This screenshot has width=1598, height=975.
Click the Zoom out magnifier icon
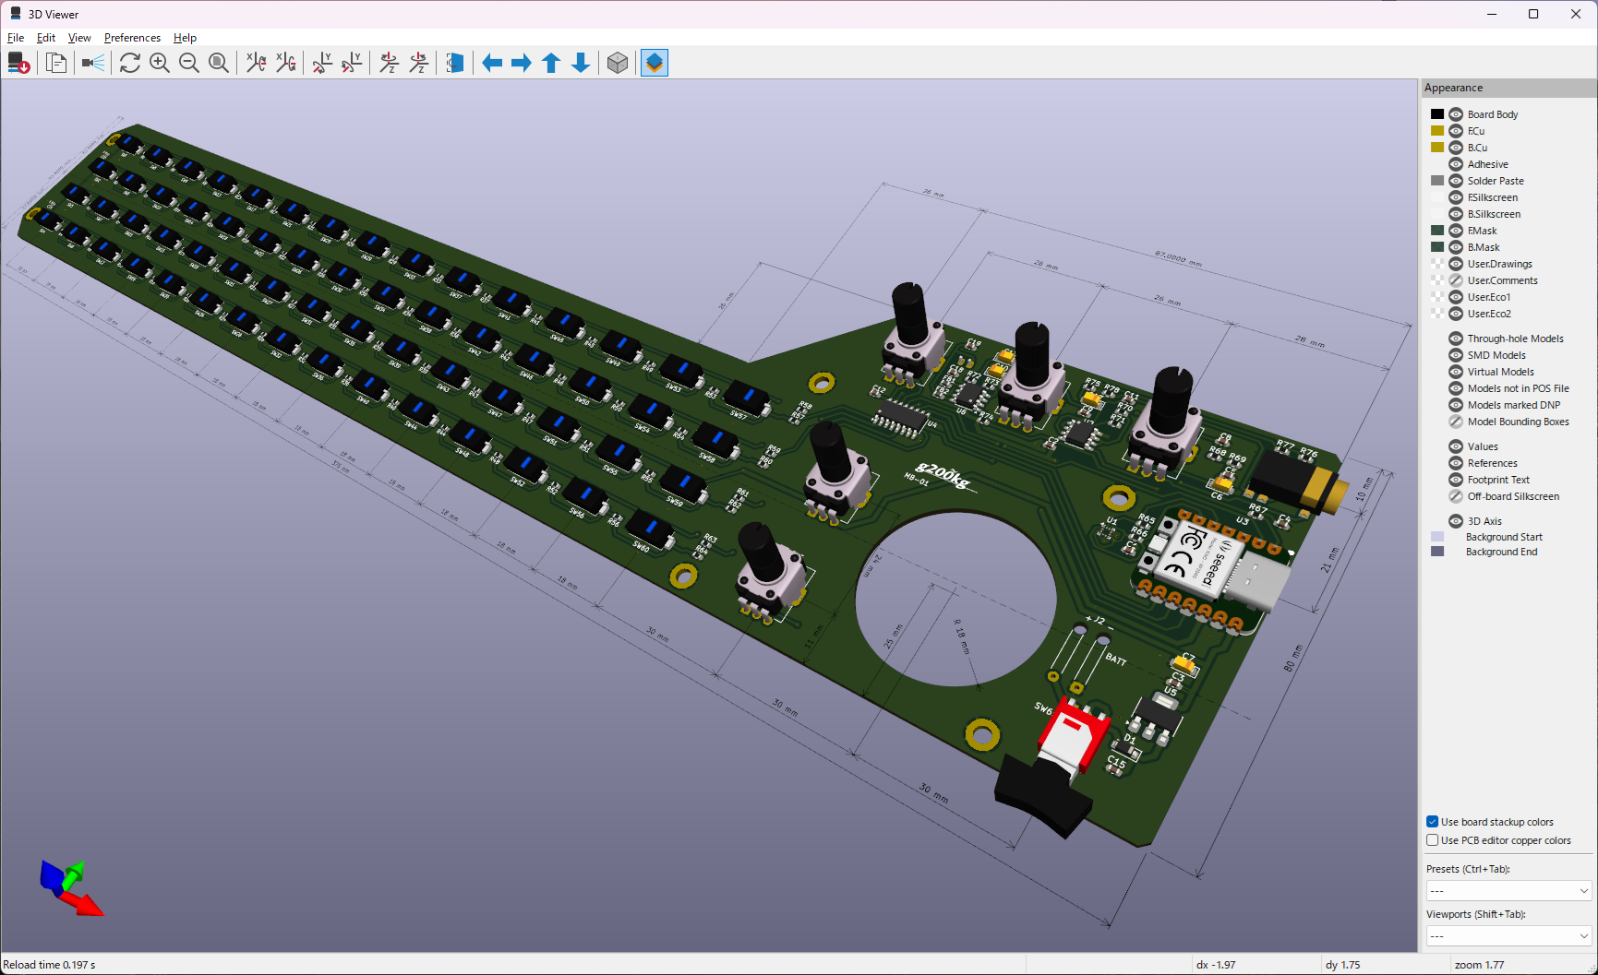[x=189, y=63]
